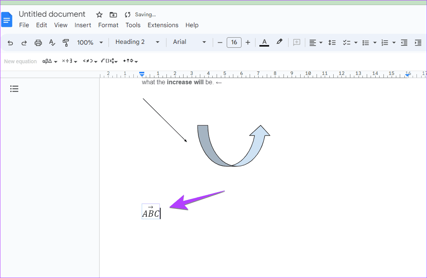427x278 pixels.
Task: Toggle the numbered list formatting
Action: pyautogui.click(x=385, y=43)
